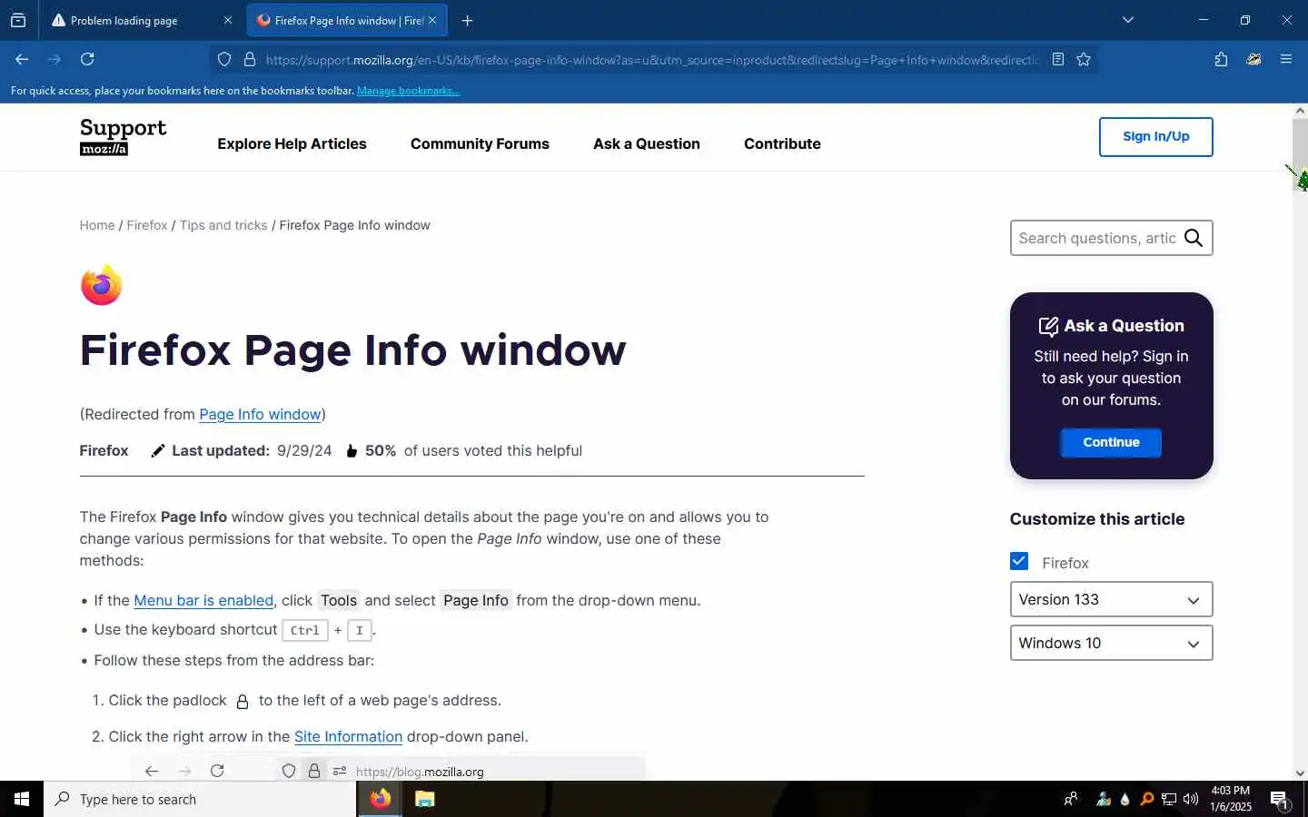
Task: Open the notification center icon
Action: pos(1279,800)
